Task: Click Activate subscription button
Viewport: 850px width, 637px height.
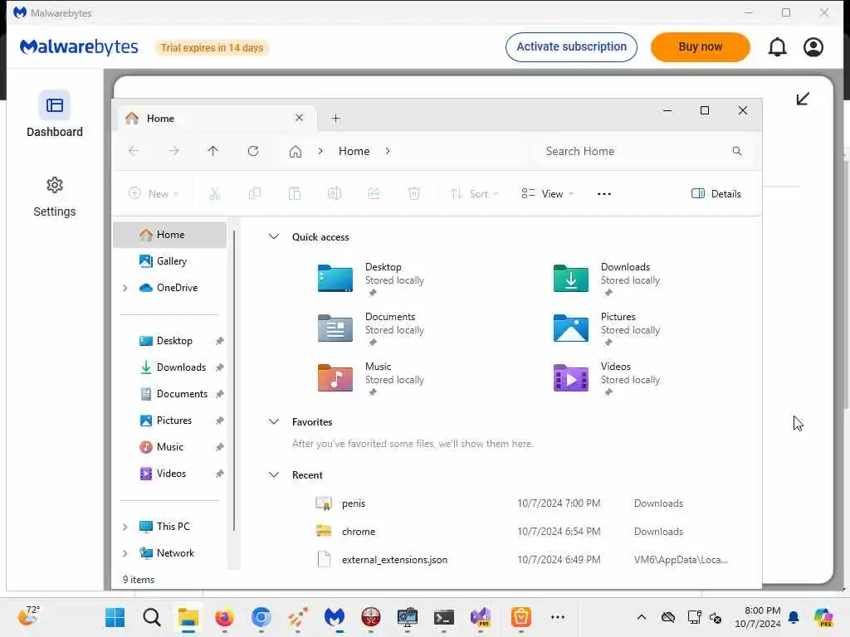Action: click(x=571, y=47)
